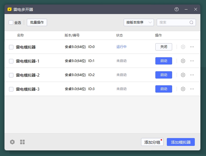The image size is (206, 156).
Task: Check the box for 雷电模拟器-1
Action: point(11,61)
